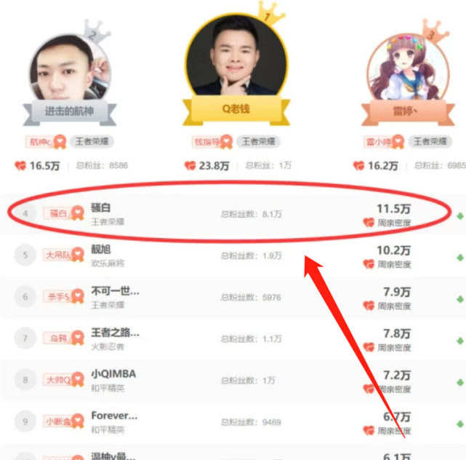This screenshot has height=460, width=466.
Task: Click the bronze crown icon numbered 3
Action: [435, 32]
